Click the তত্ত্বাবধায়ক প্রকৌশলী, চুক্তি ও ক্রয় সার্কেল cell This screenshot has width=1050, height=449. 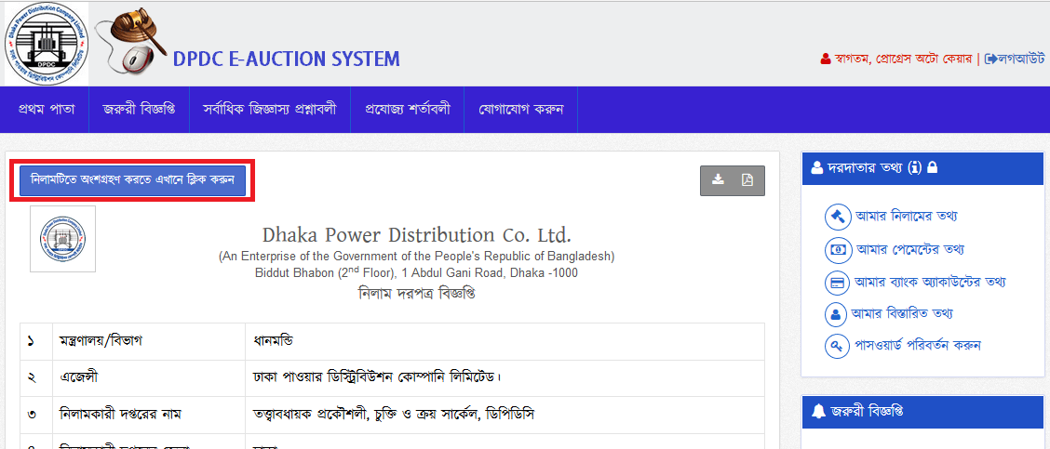coord(505,415)
